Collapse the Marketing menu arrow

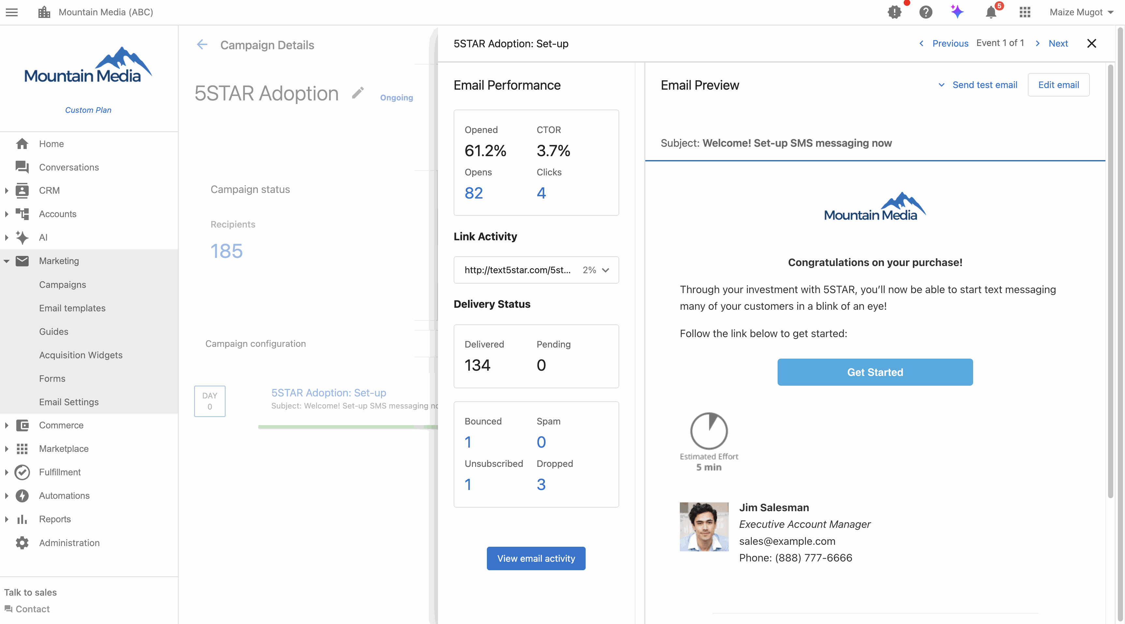[x=7, y=261]
